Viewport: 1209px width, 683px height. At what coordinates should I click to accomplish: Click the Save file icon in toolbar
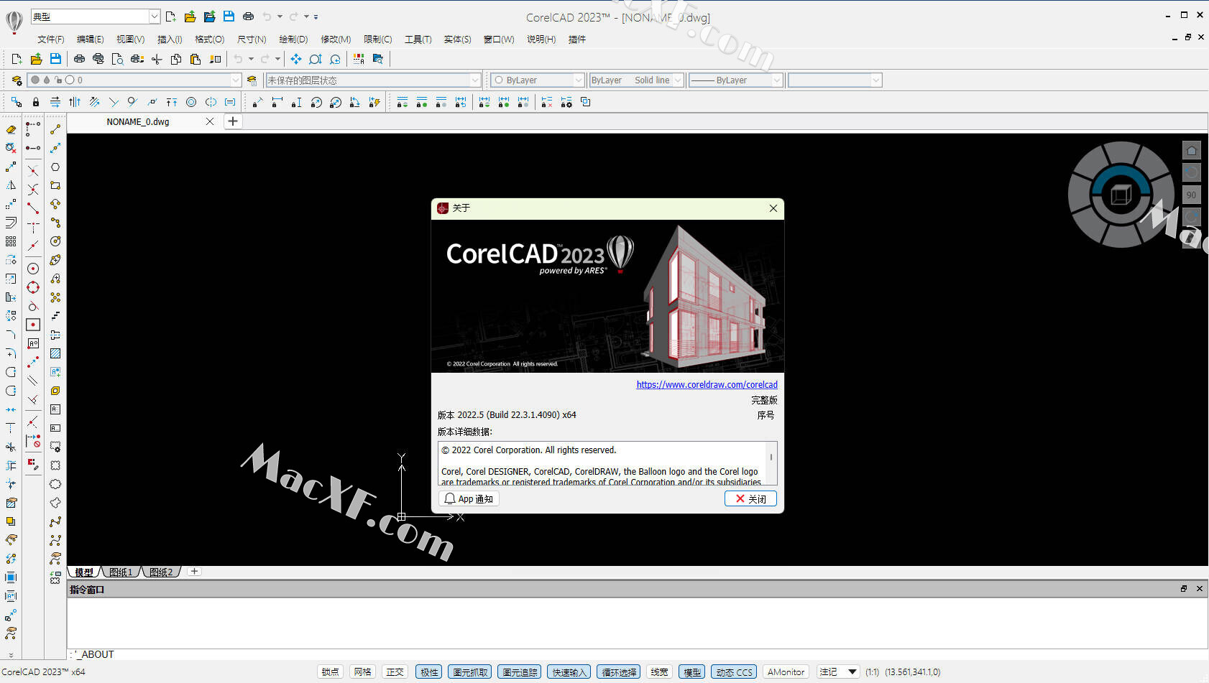click(x=55, y=59)
